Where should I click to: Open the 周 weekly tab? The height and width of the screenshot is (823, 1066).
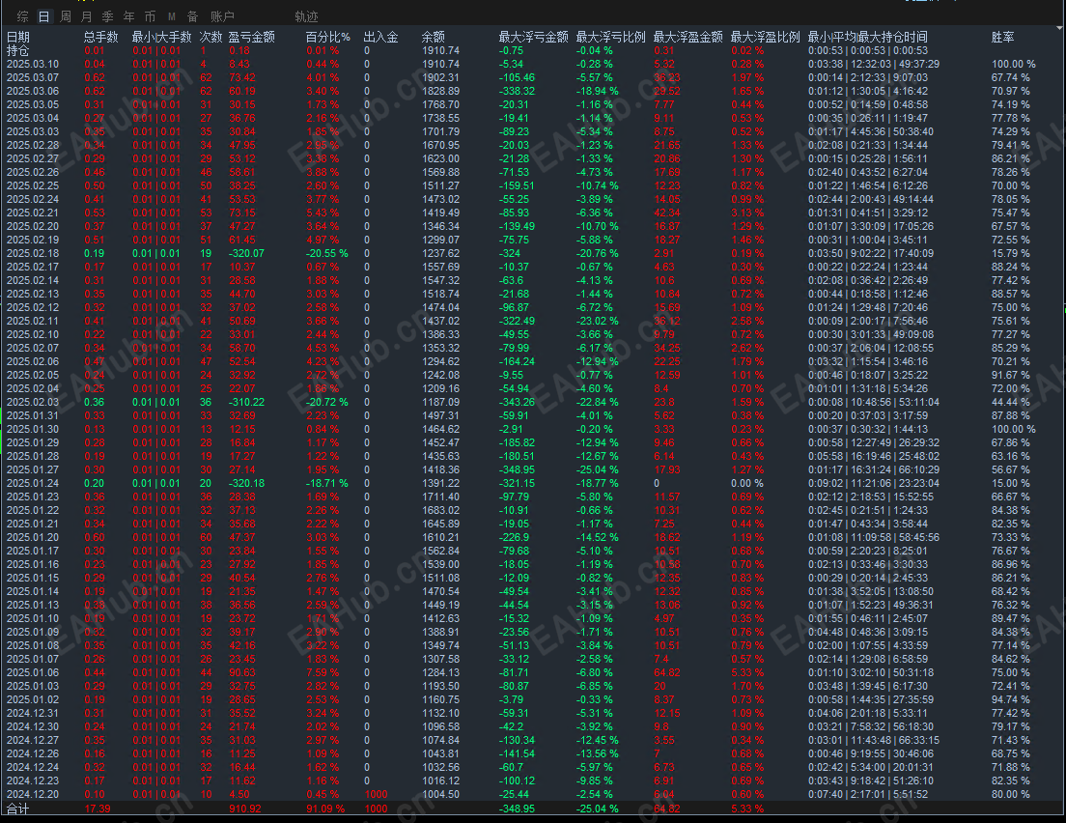pos(66,16)
